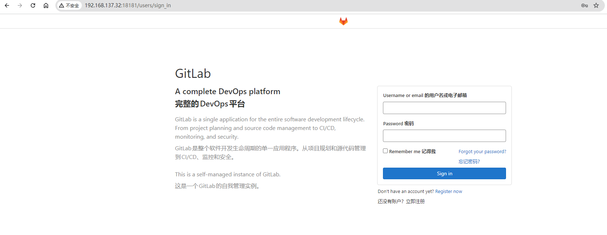607x235 pixels.
Task: Focus the Username or email field
Action: (444, 108)
